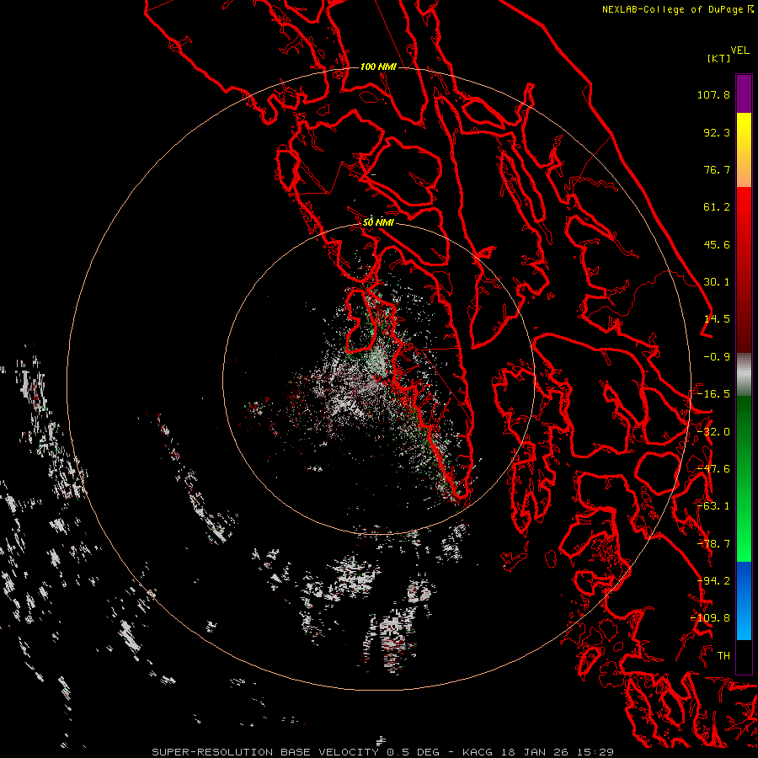Click the [KT] units label
Image resolution: width=758 pixels, height=758 pixels.
click(x=719, y=58)
